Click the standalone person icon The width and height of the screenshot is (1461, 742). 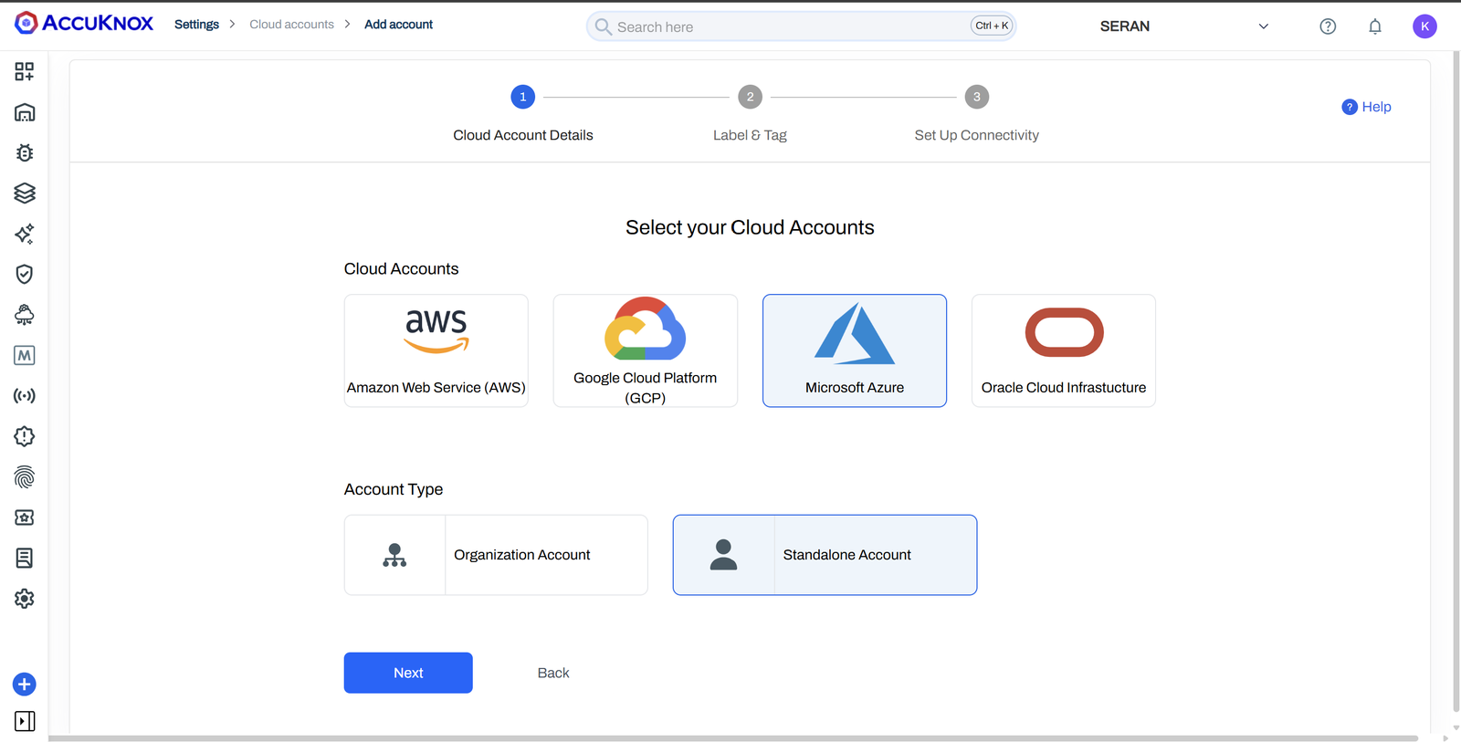pos(723,555)
